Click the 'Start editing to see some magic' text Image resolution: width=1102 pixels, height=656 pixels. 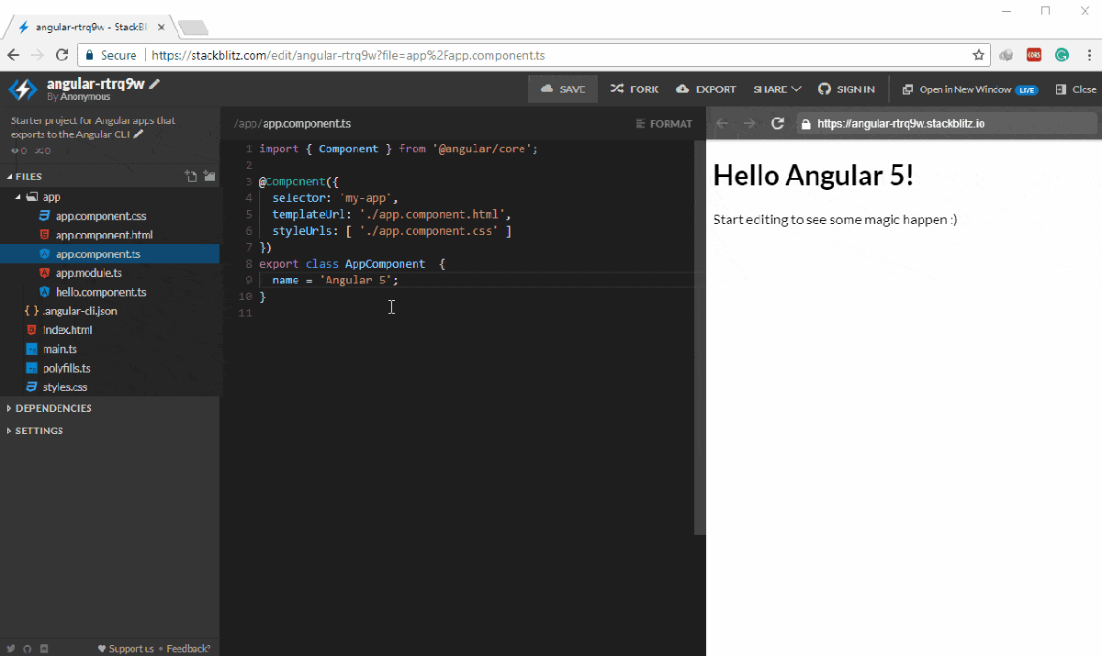pyautogui.click(x=836, y=220)
